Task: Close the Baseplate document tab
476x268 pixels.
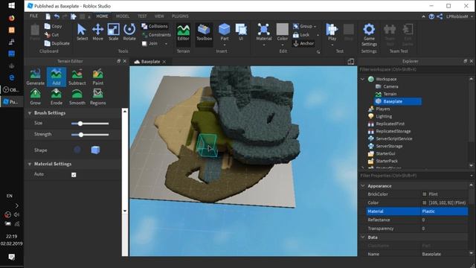Action: coord(164,62)
